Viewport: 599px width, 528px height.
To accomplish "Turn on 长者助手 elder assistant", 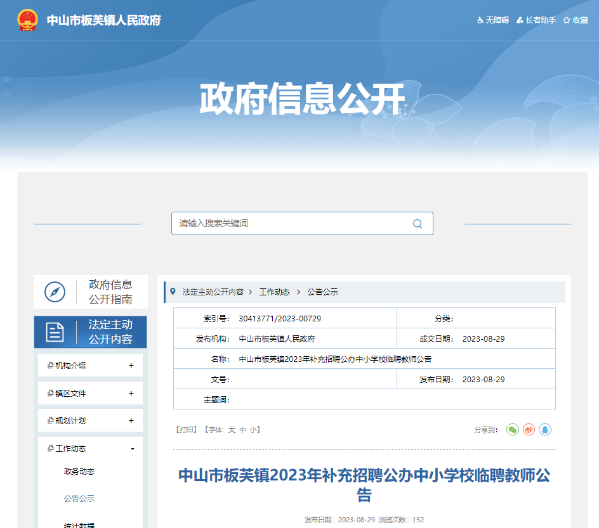I will tap(536, 20).
